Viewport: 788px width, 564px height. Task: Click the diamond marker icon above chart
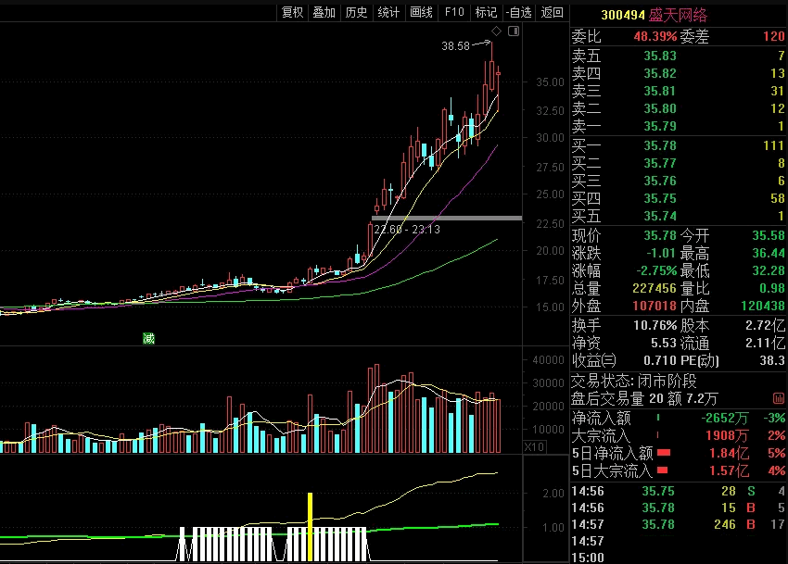coord(497,31)
